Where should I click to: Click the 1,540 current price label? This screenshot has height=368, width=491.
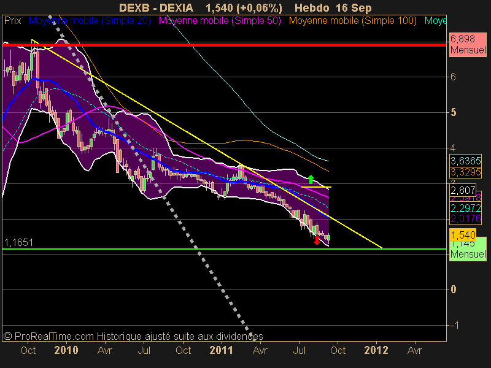463,235
